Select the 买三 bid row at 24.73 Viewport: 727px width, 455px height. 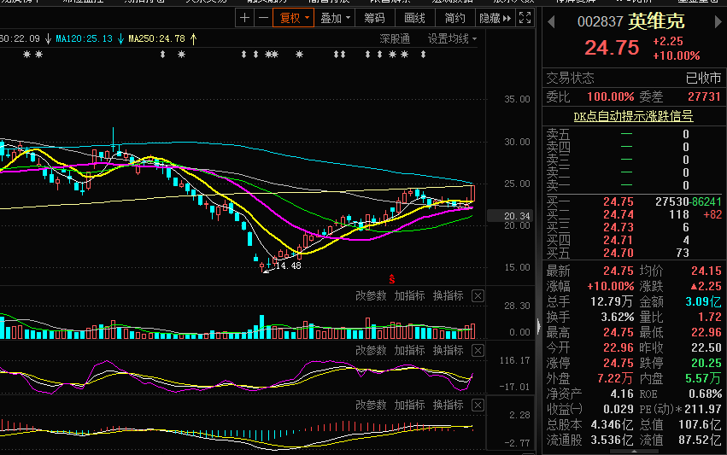pyautogui.click(x=634, y=227)
